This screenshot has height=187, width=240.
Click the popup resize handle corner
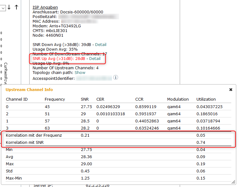pos(233,182)
